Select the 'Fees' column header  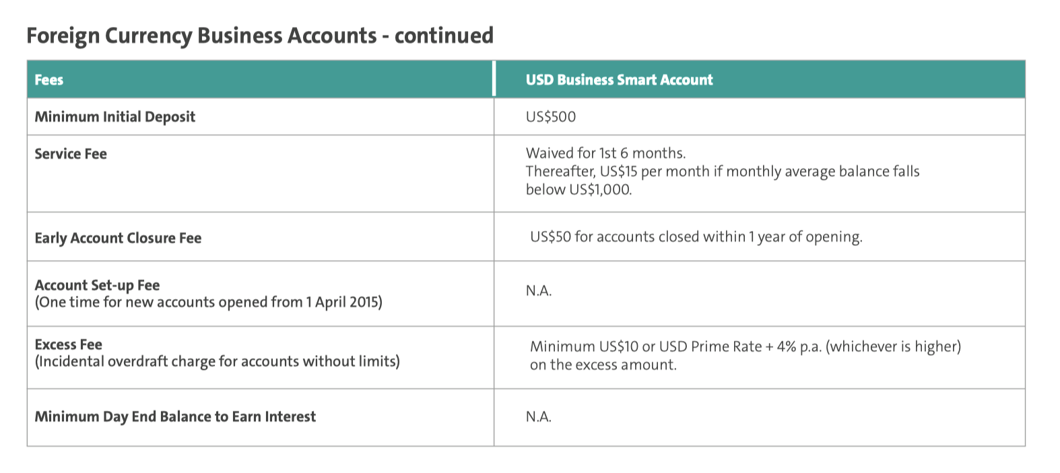pyautogui.click(x=49, y=80)
